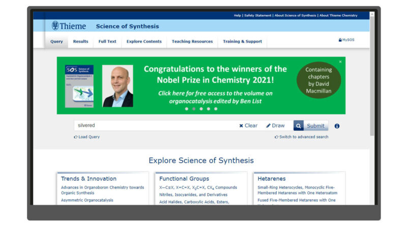Open the Trends & Innovation heading

(x=89, y=179)
